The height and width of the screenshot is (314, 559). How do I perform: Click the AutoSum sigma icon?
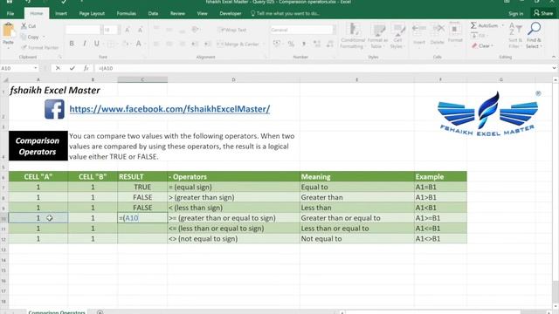click(x=473, y=25)
